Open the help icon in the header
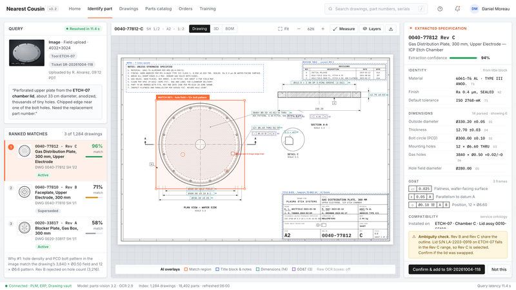This screenshot has height=290, width=516. click(x=440, y=9)
